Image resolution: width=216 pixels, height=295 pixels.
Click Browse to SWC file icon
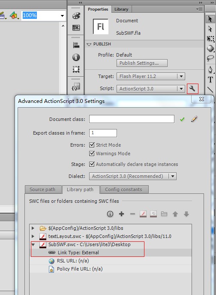click(143, 214)
